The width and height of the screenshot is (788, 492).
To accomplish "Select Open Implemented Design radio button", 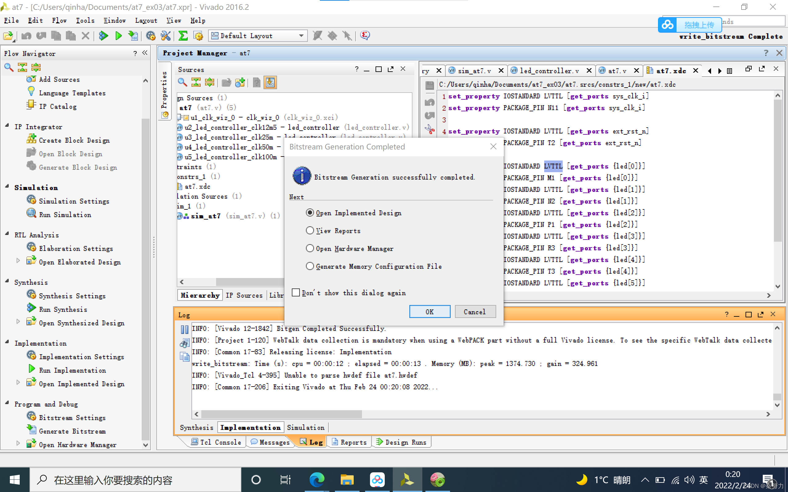I will tap(310, 212).
